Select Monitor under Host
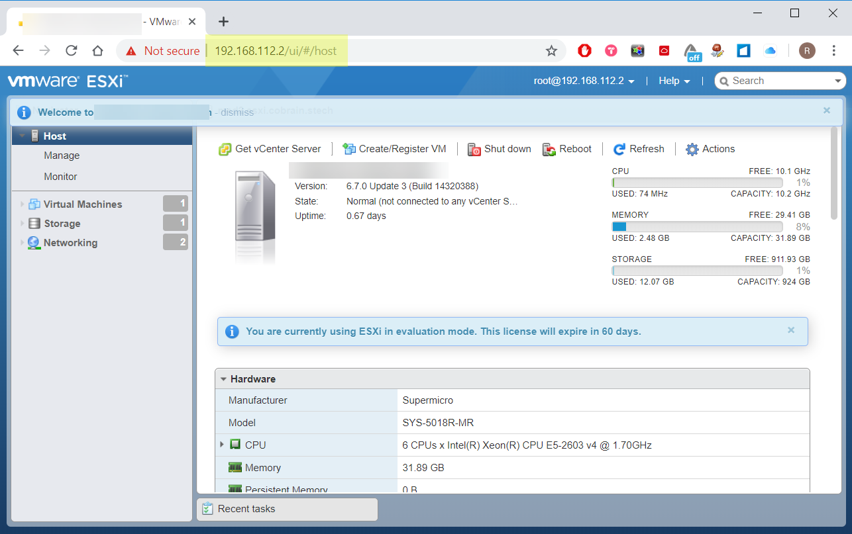The width and height of the screenshot is (852, 534). (60, 177)
